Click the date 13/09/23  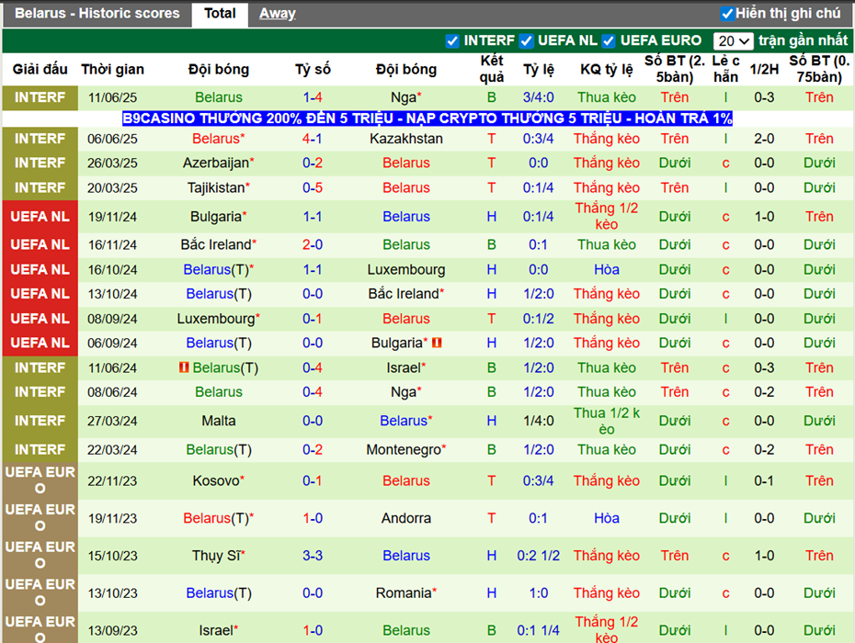[x=112, y=630]
